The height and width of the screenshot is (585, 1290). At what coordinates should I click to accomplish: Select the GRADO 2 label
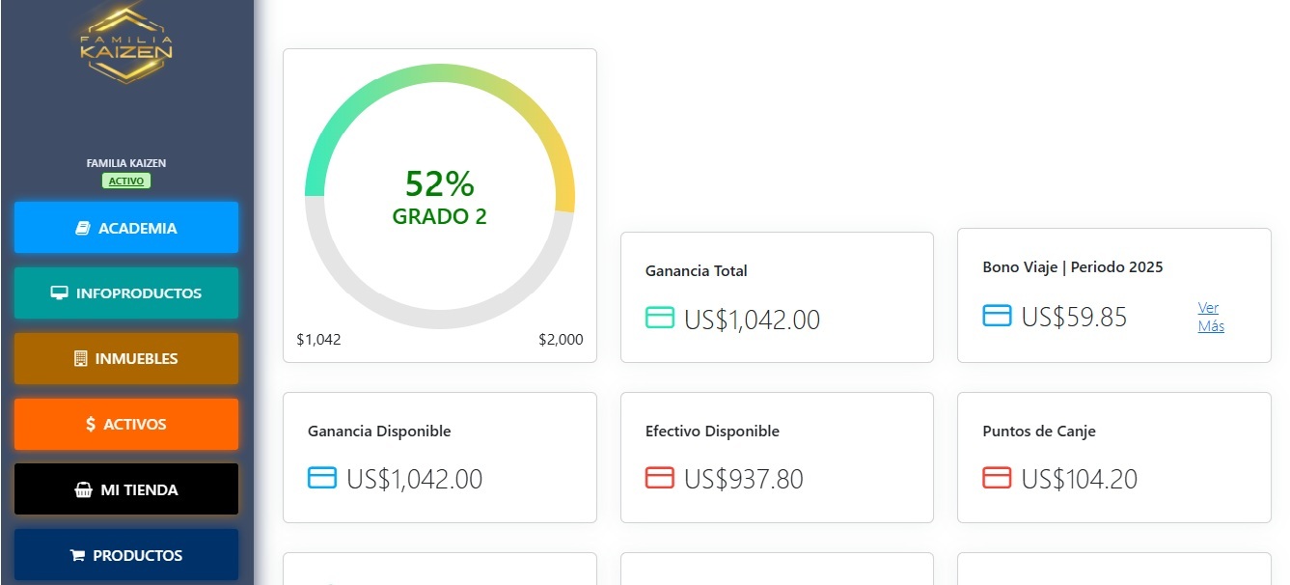coord(440,217)
